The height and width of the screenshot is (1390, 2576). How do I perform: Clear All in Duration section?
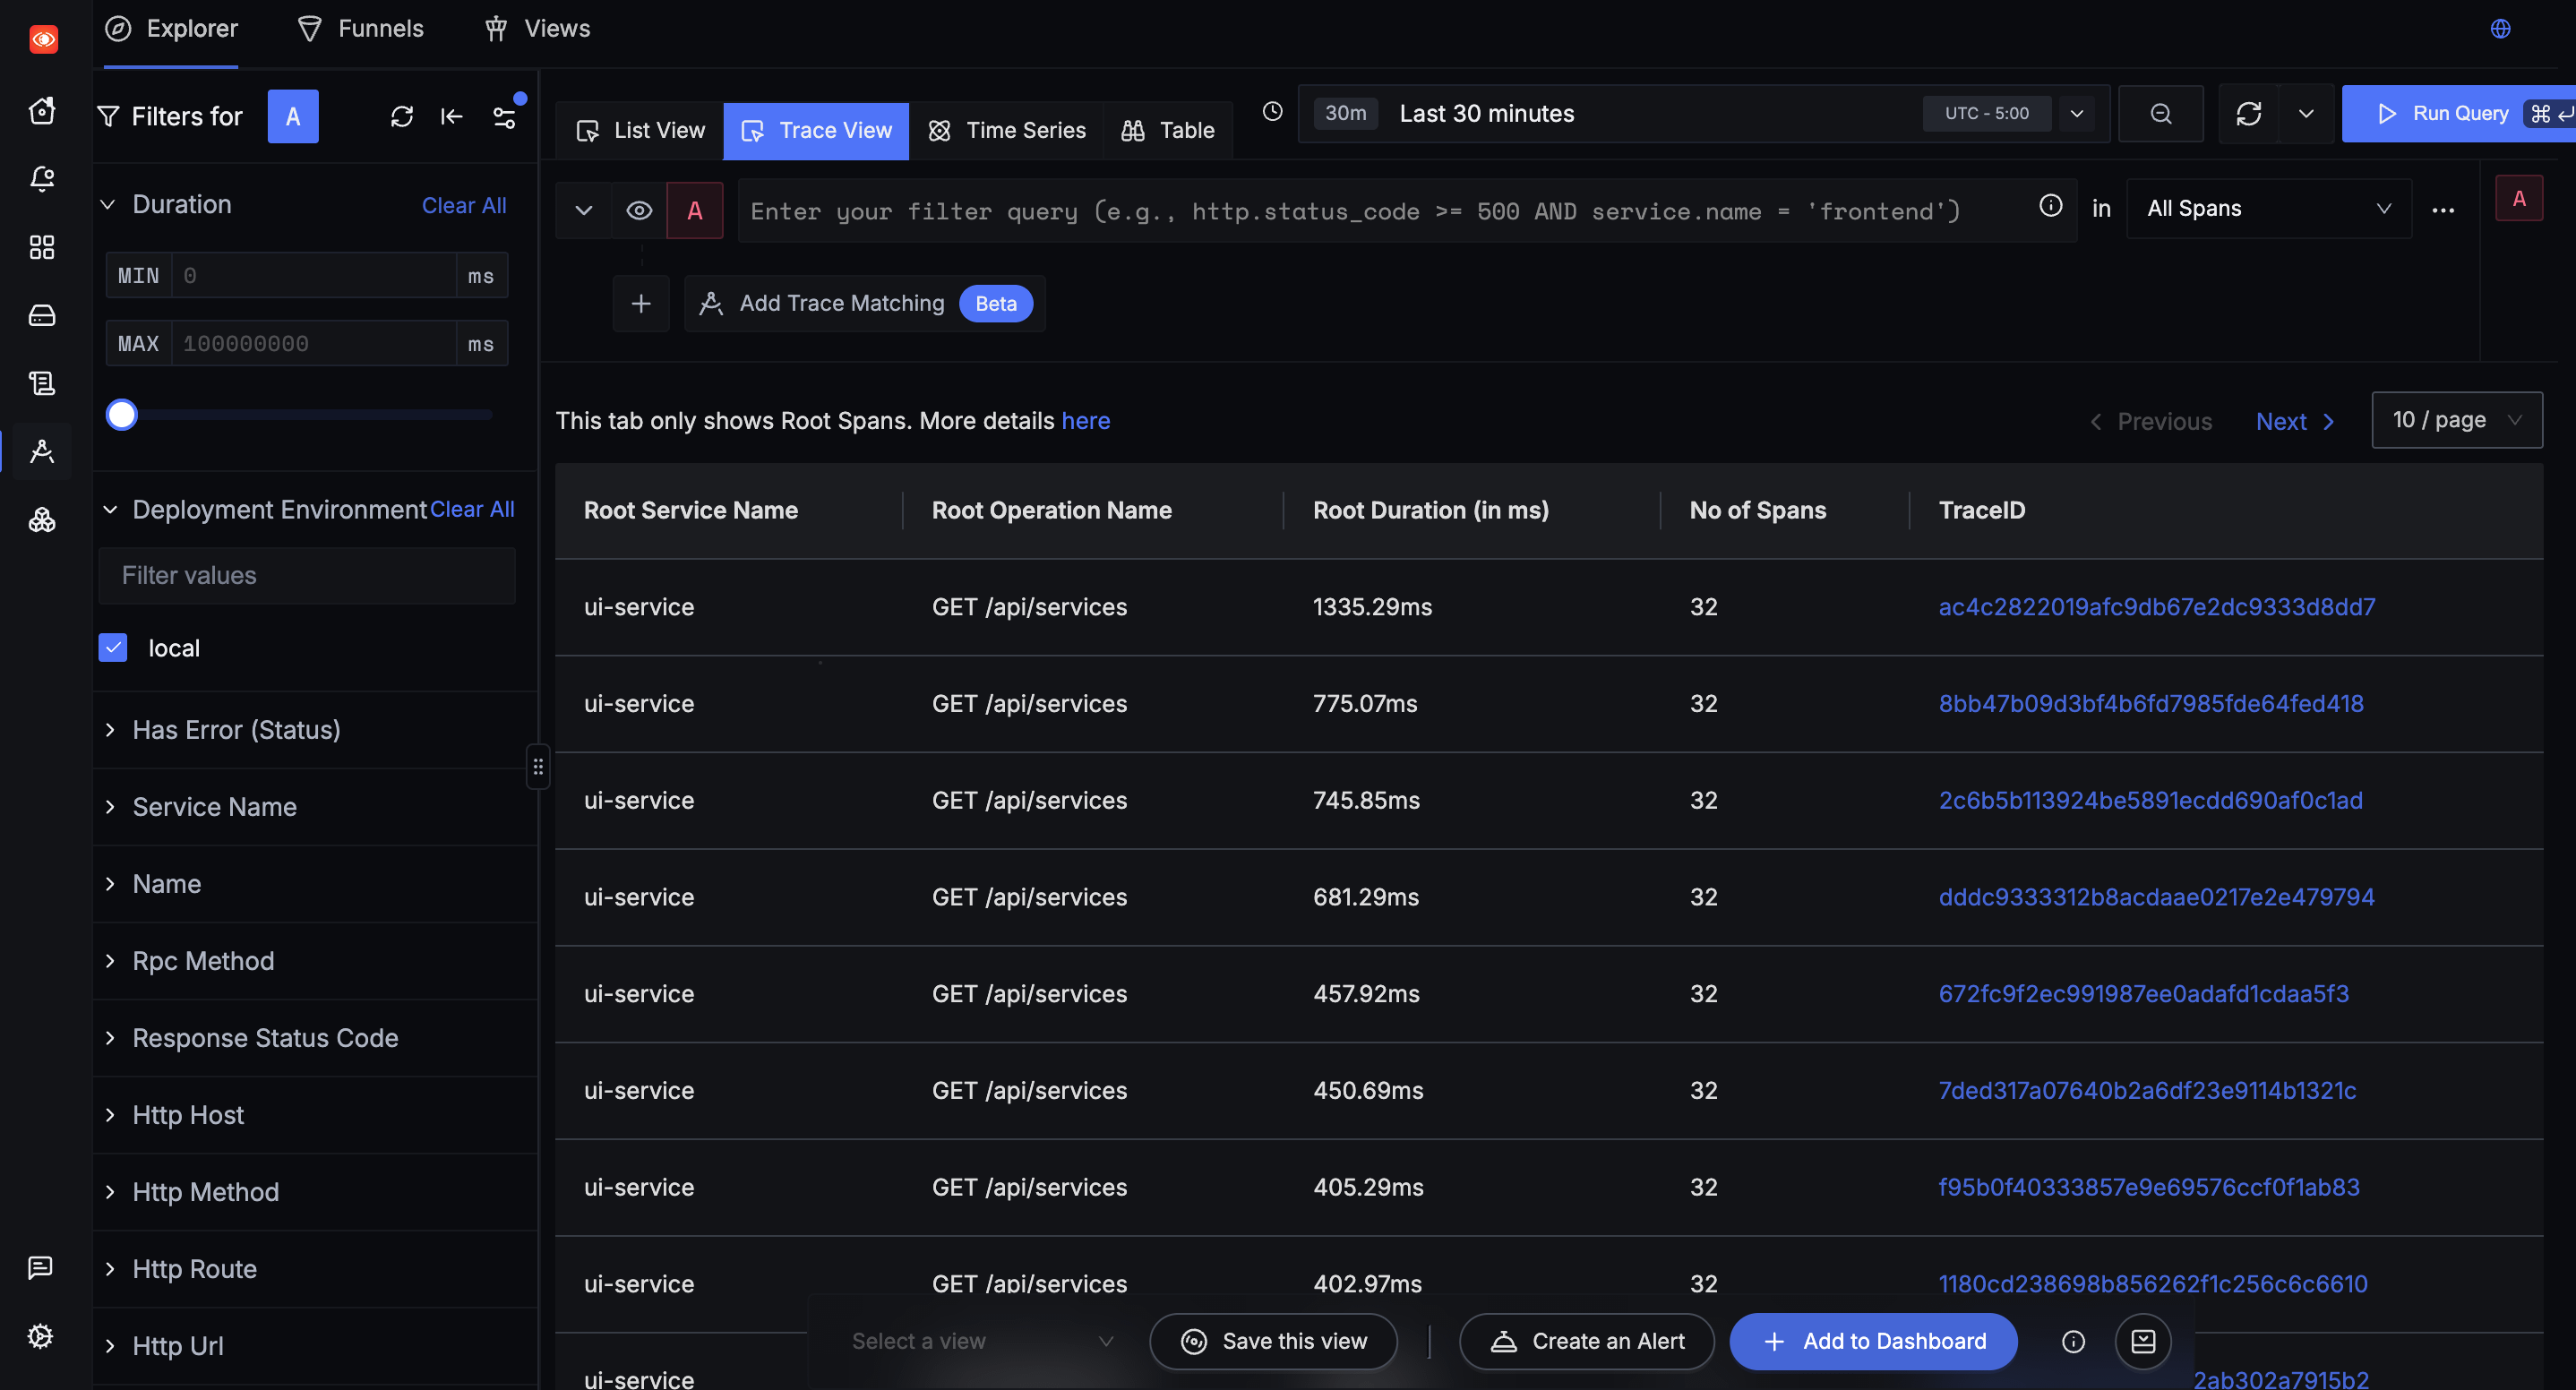[464, 205]
